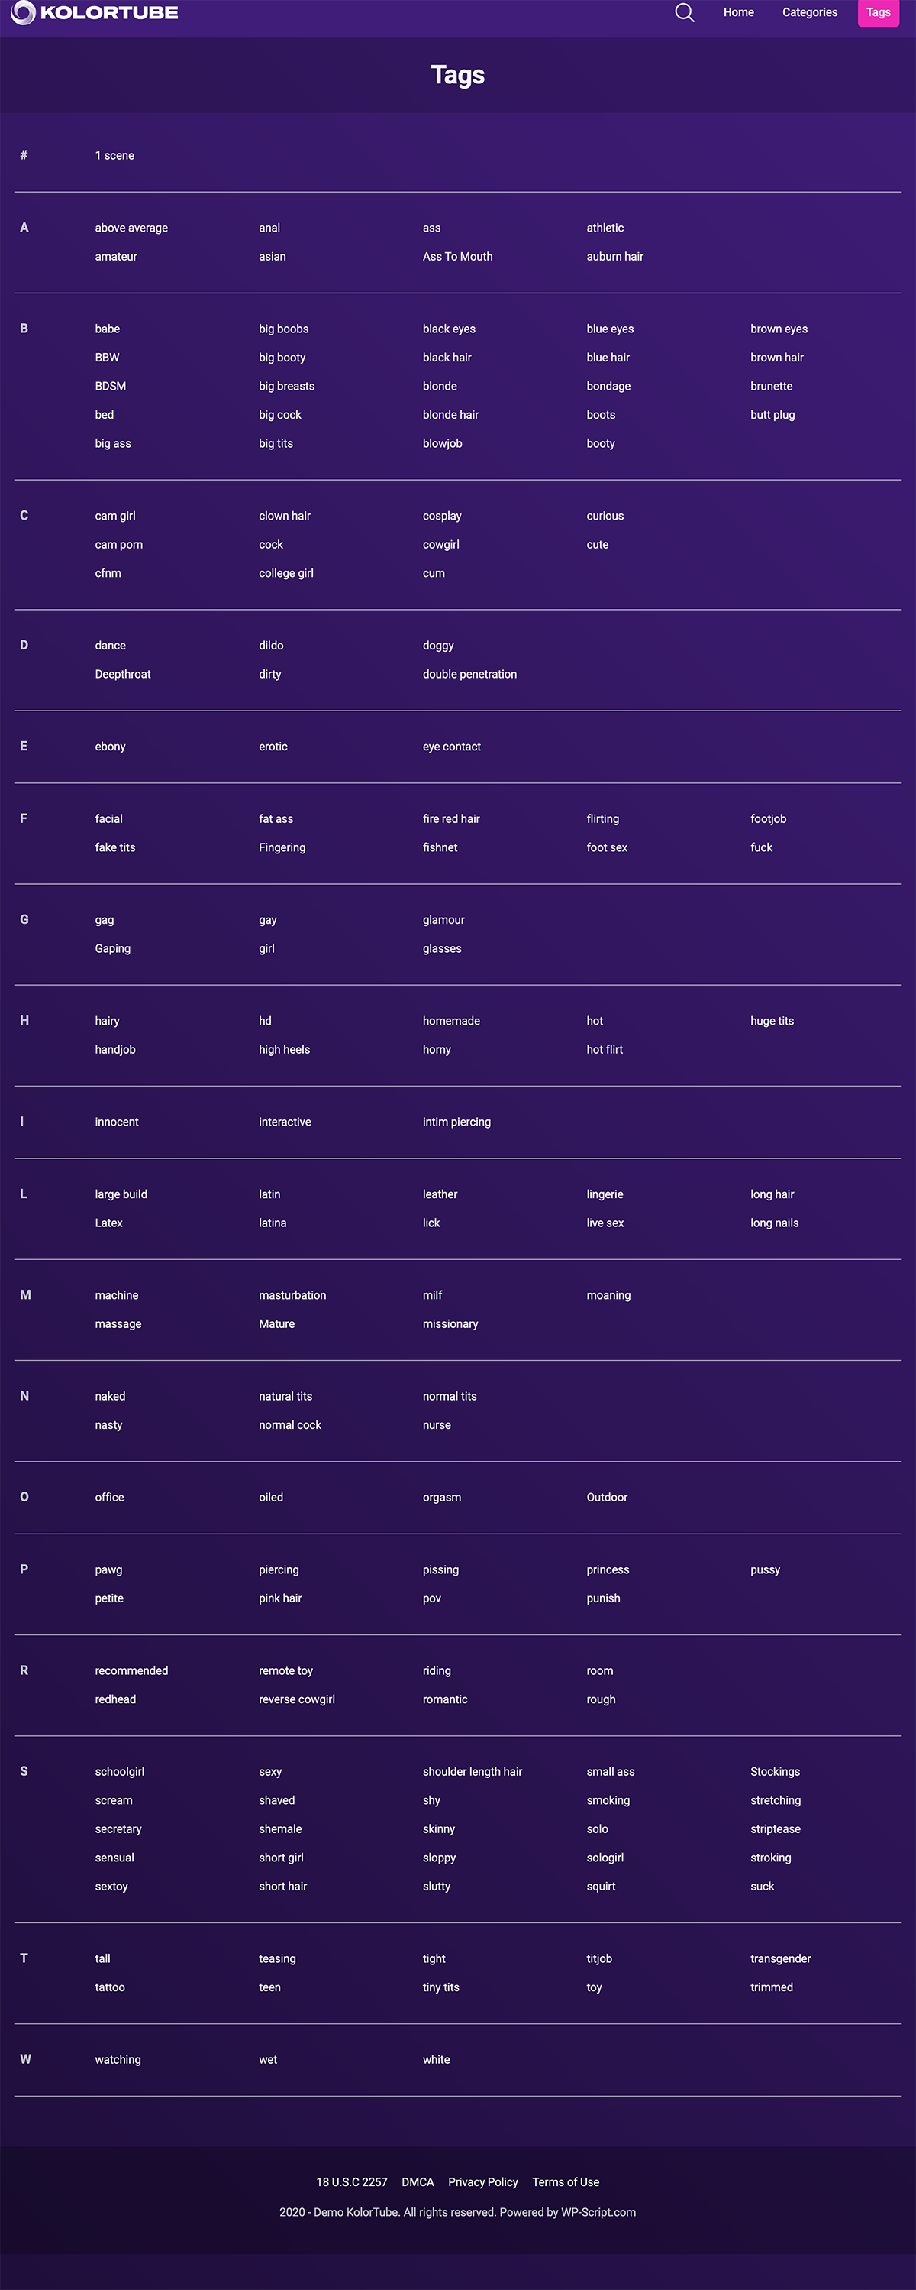Select the pink Tags button
Image resolution: width=916 pixels, height=2290 pixels.
(878, 12)
